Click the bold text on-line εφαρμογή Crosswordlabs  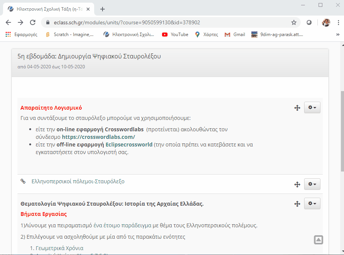(100, 129)
